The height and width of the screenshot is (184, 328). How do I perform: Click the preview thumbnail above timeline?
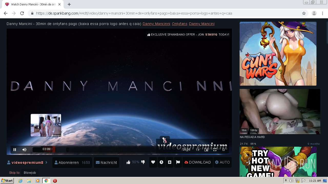(46, 125)
